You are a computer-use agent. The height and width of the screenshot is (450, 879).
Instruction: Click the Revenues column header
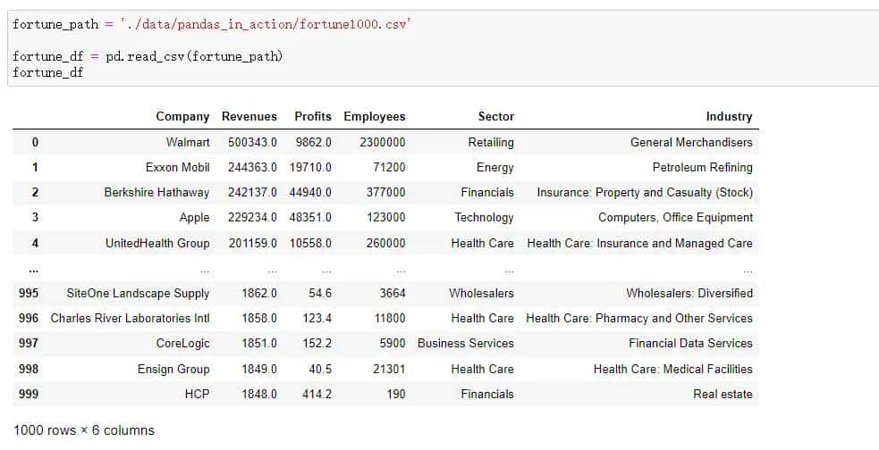(x=249, y=116)
